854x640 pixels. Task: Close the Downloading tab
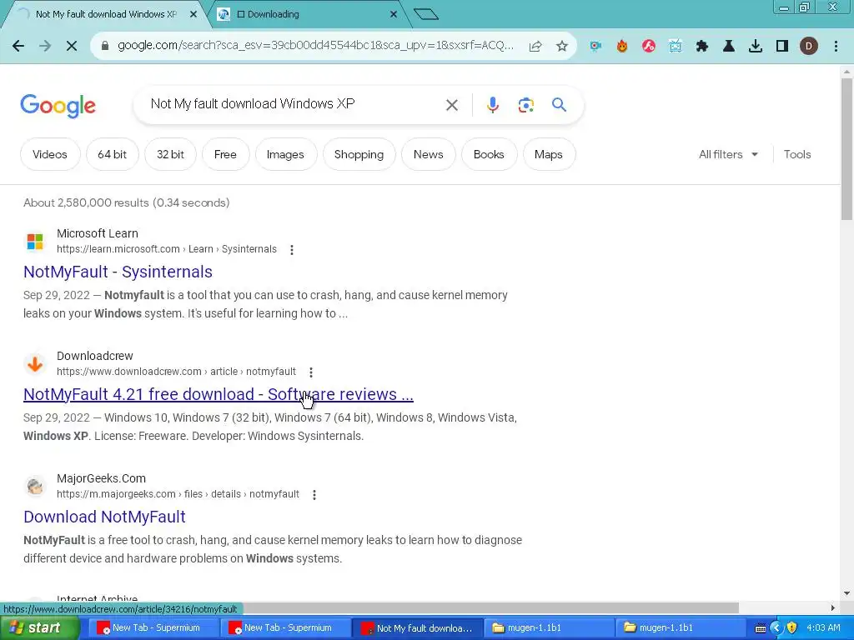pos(394,15)
